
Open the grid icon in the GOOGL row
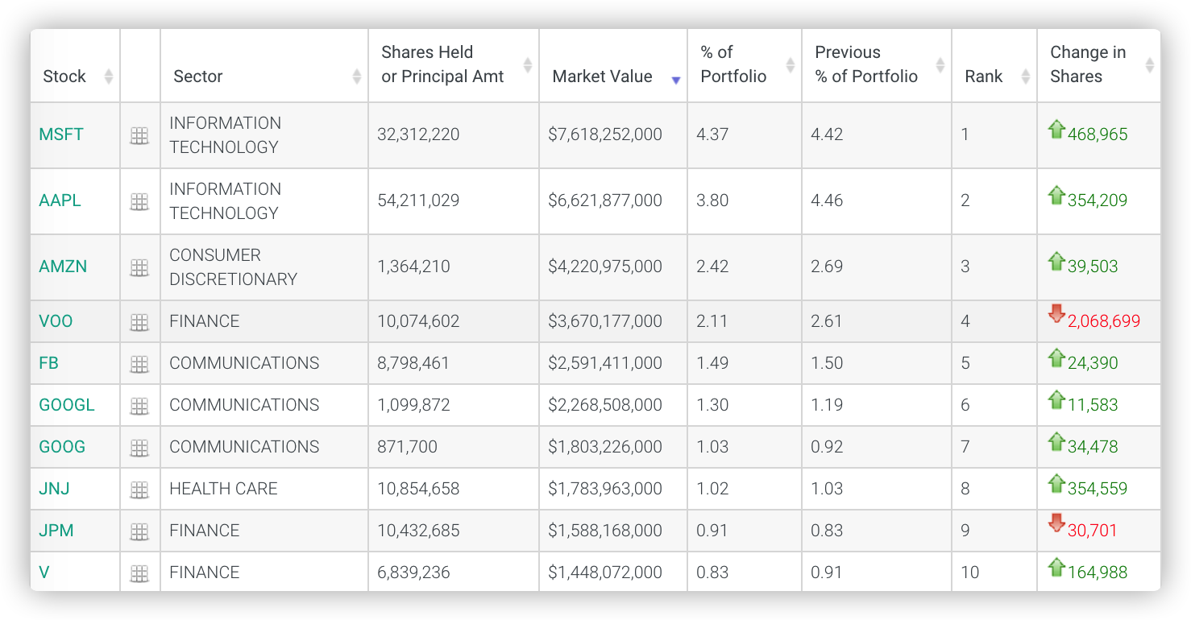click(x=139, y=407)
